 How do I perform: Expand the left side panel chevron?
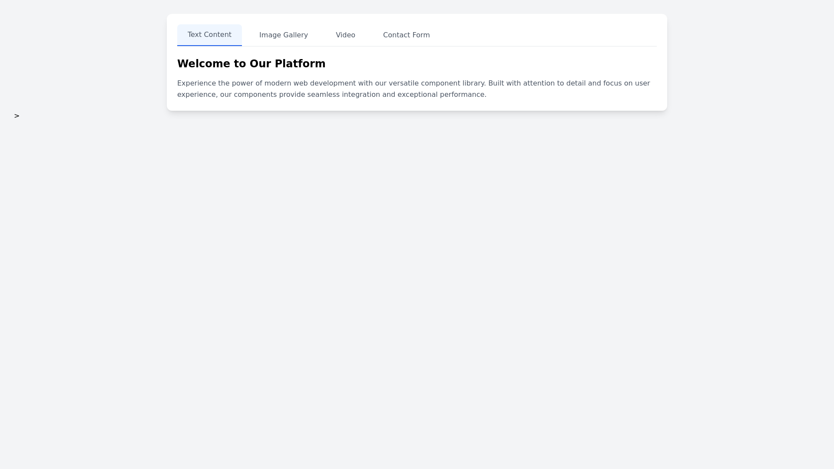(x=17, y=116)
